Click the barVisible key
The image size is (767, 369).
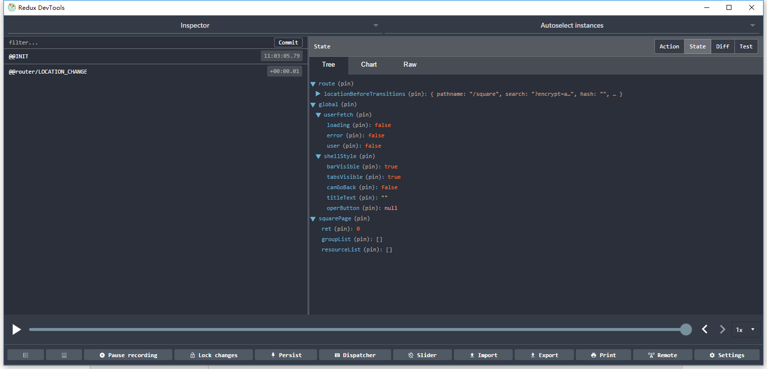pyautogui.click(x=343, y=167)
